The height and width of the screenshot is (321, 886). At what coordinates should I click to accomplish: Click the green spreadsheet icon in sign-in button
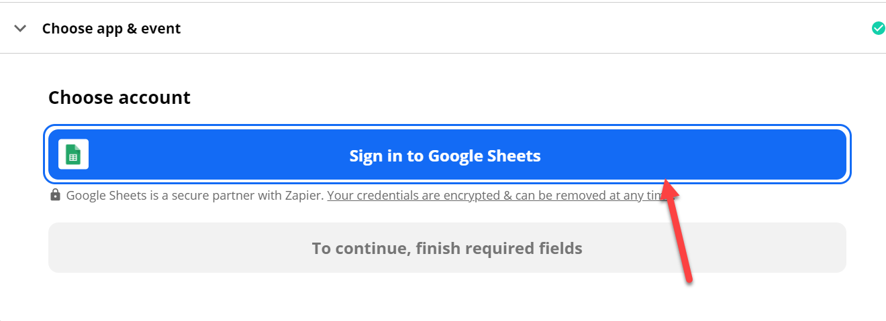click(x=74, y=155)
